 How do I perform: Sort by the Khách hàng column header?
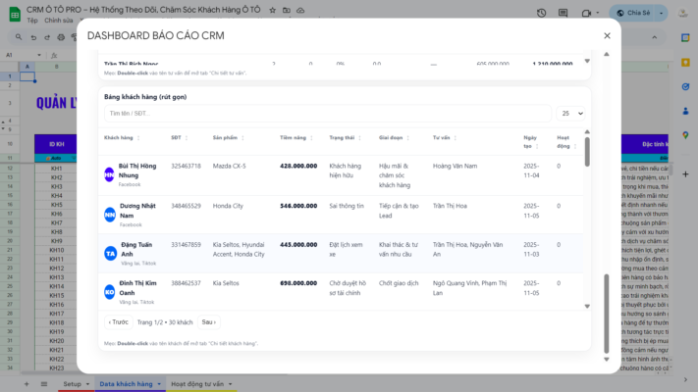(x=120, y=138)
